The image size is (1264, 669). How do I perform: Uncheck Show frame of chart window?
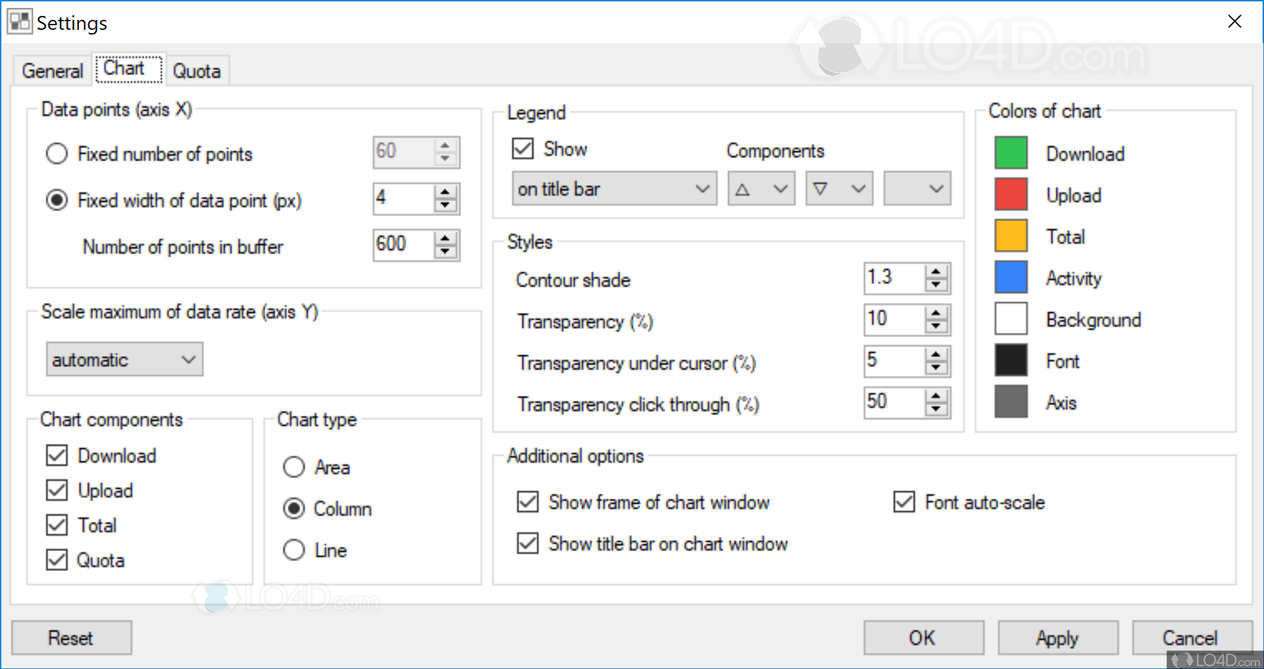click(527, 502)
